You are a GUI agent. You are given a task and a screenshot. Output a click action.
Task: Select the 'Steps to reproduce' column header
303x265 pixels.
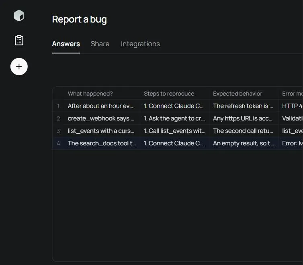point(175,94)
